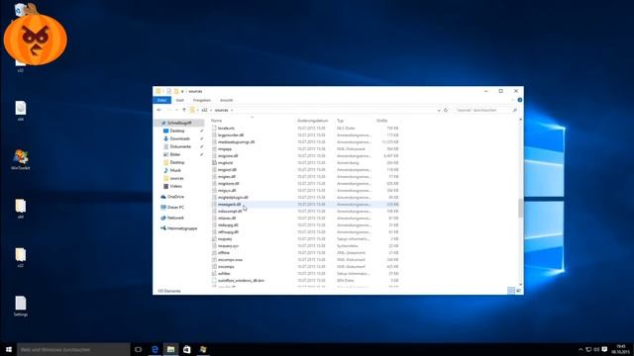
Task: Click the file list vertical scrollbar thumb
Action: [x=520, y=208]
